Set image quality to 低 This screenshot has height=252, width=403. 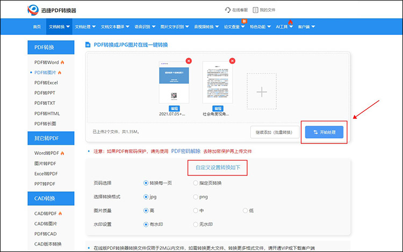point(245,211)
